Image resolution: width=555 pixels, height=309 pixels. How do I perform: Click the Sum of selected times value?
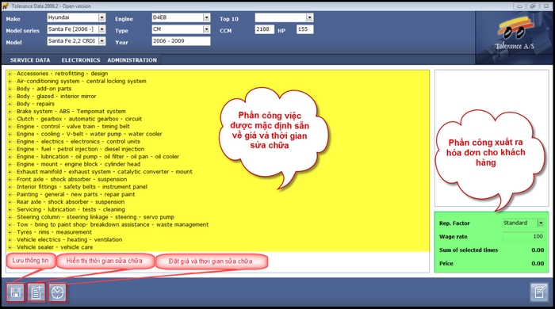tap(538, 250)
